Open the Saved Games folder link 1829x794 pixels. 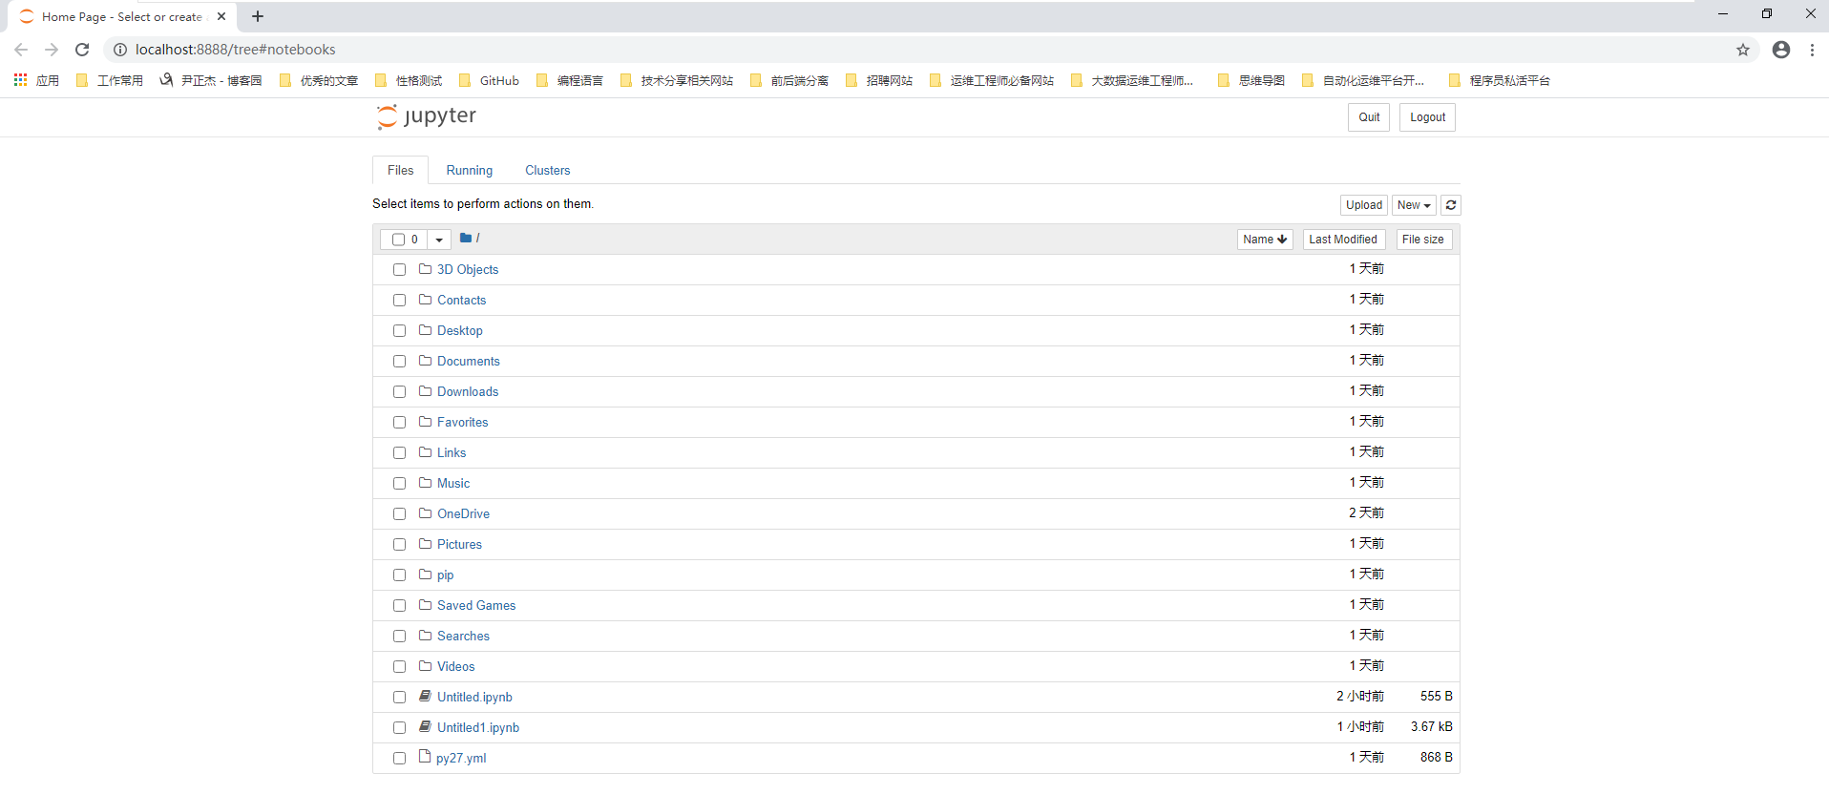(476, 605)
